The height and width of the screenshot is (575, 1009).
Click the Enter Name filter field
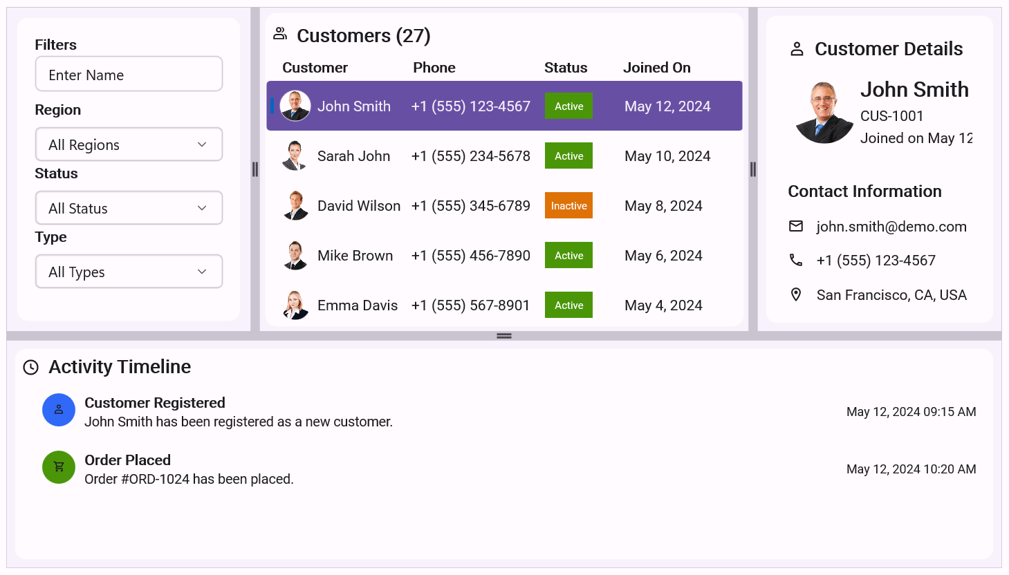point(129,74)
